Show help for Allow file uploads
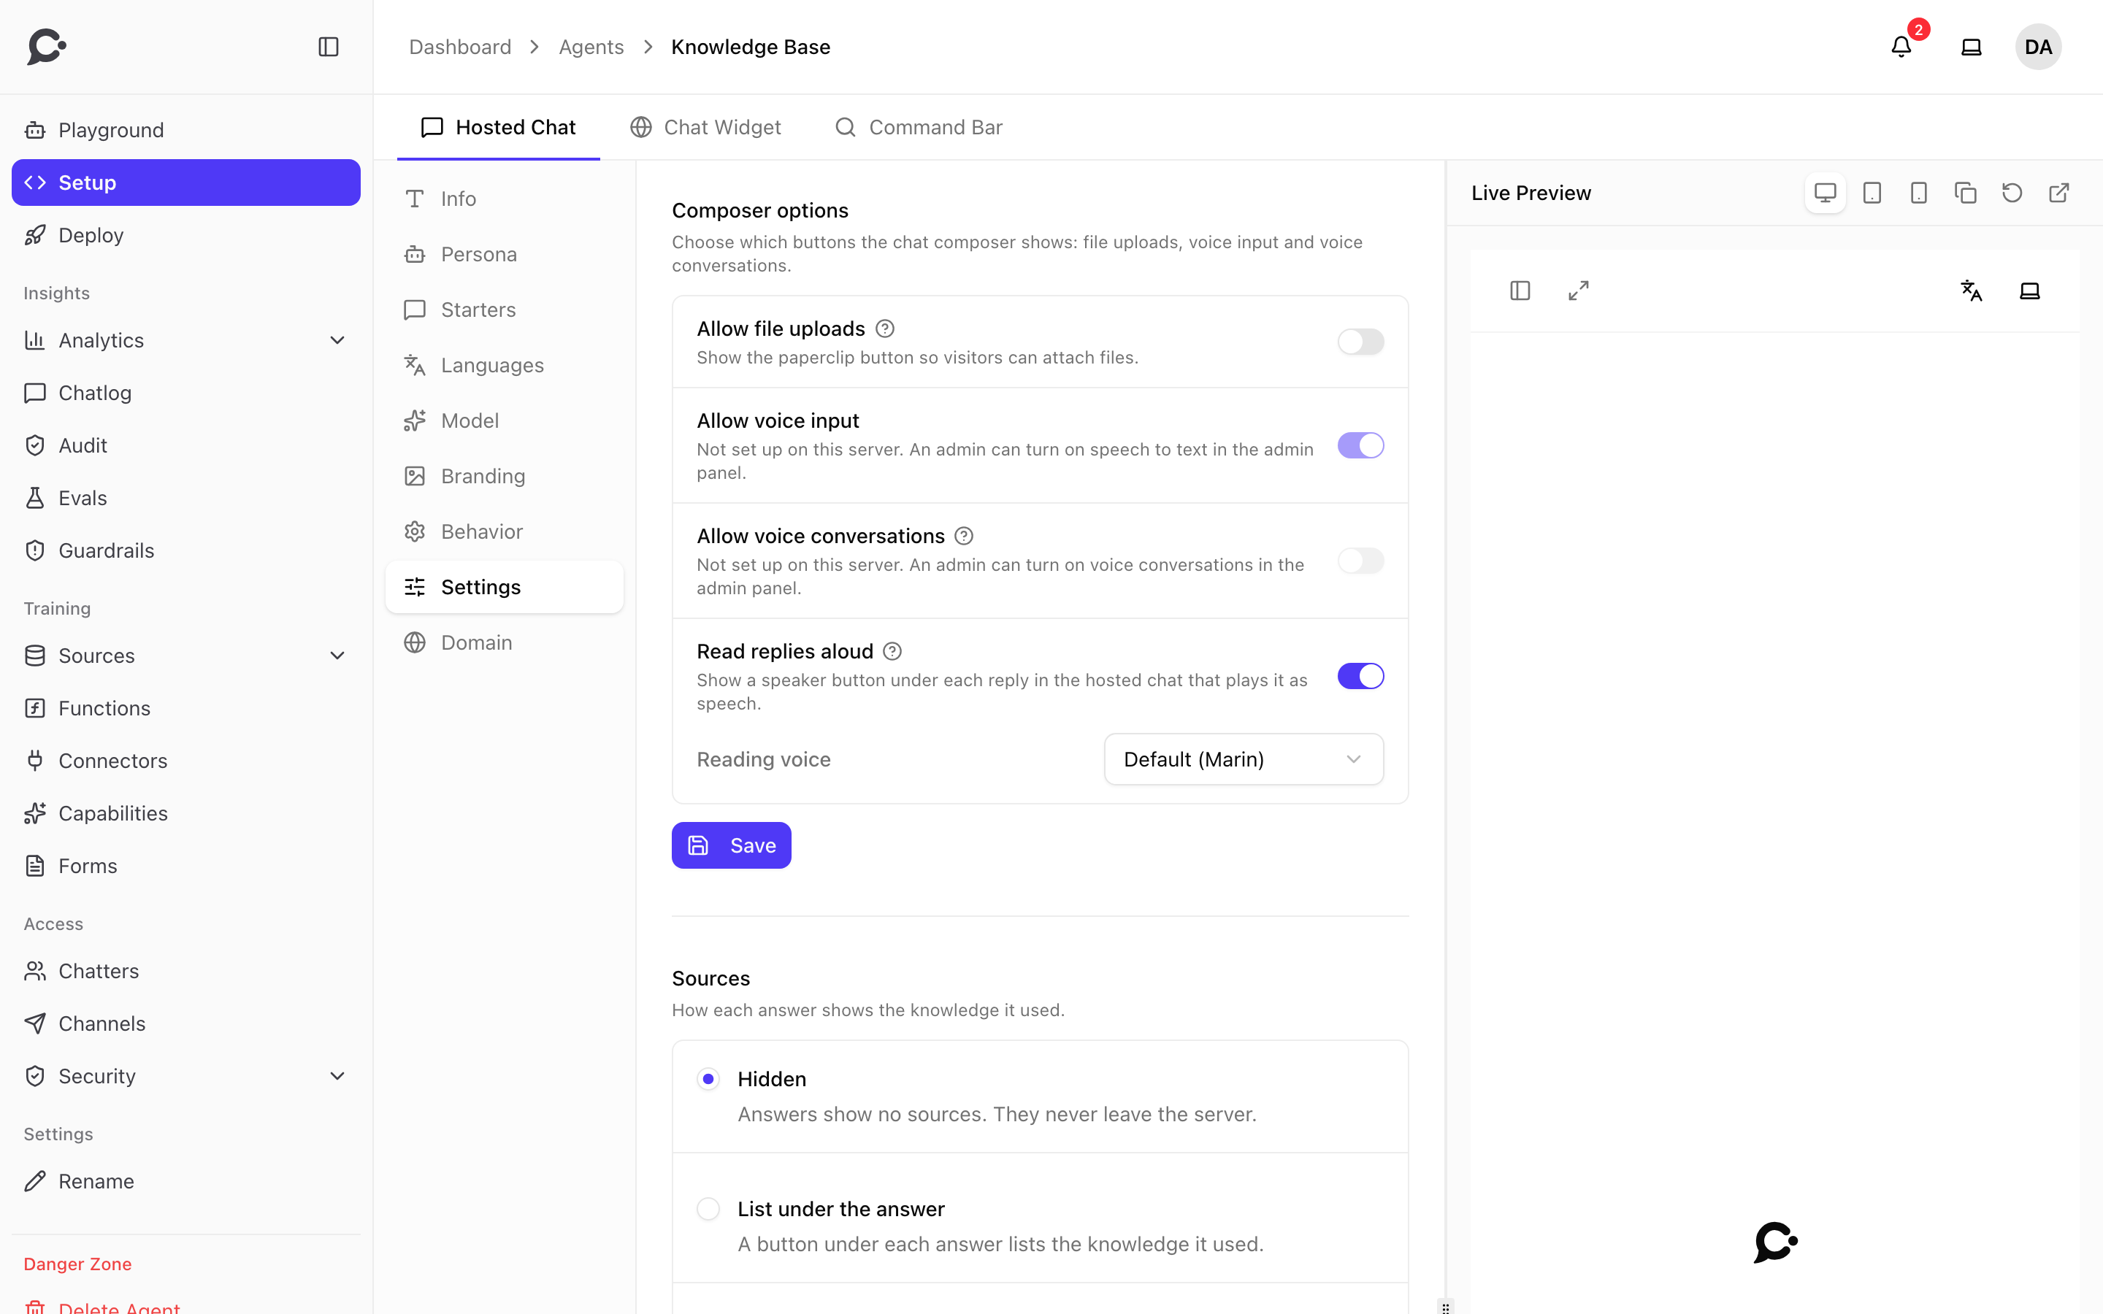This screenshot has height=1314, width=2103. pos(885,328)
